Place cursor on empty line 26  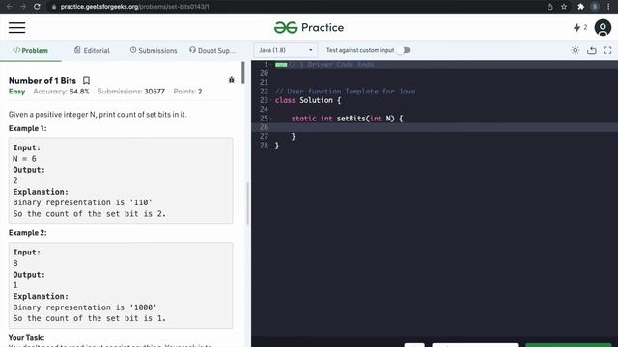point(435,127)
